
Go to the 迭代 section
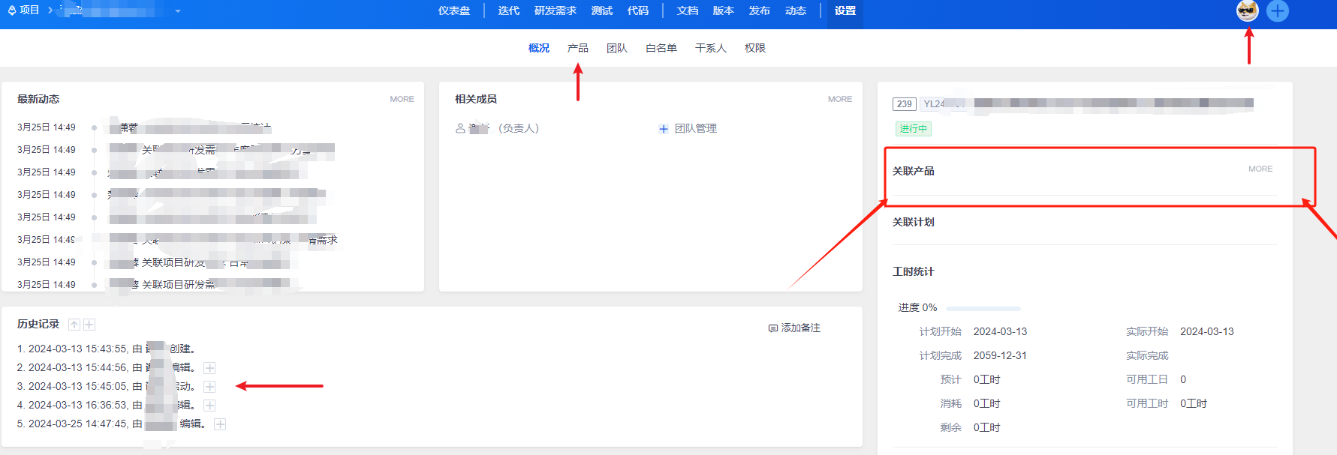508,10
